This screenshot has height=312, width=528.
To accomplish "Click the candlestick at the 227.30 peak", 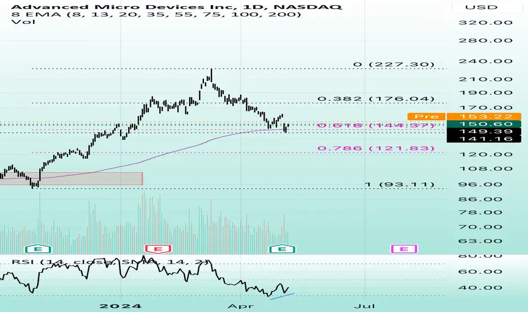I will click(211, 75).
